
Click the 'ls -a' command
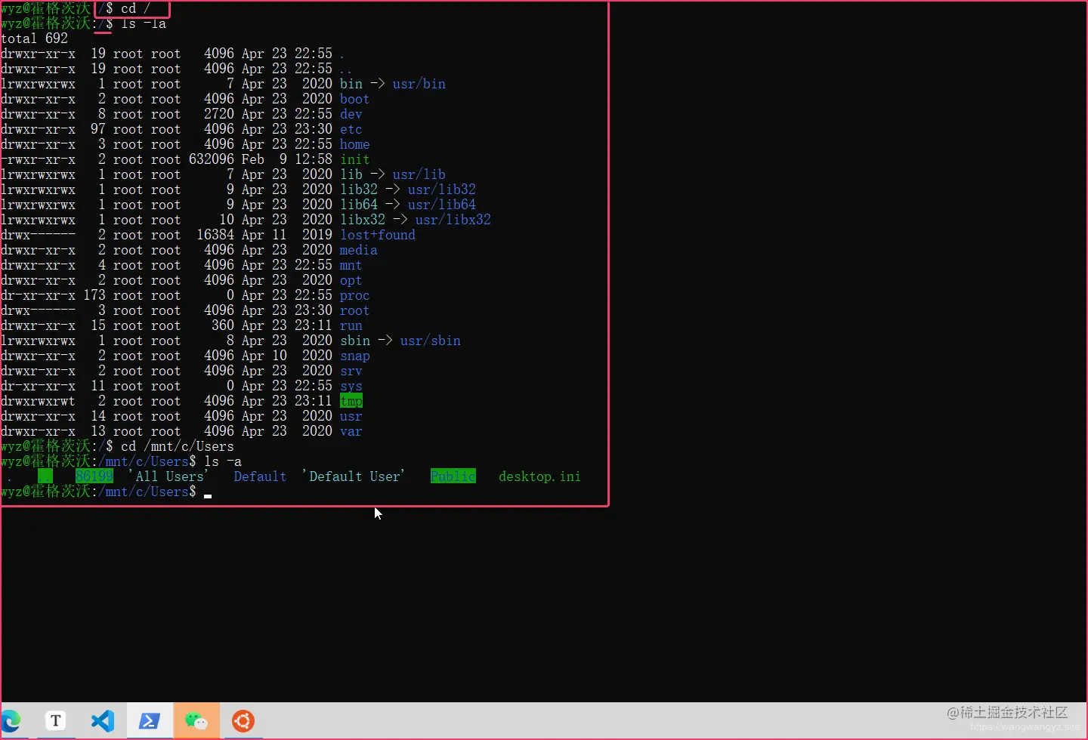(x=223, y=461)
